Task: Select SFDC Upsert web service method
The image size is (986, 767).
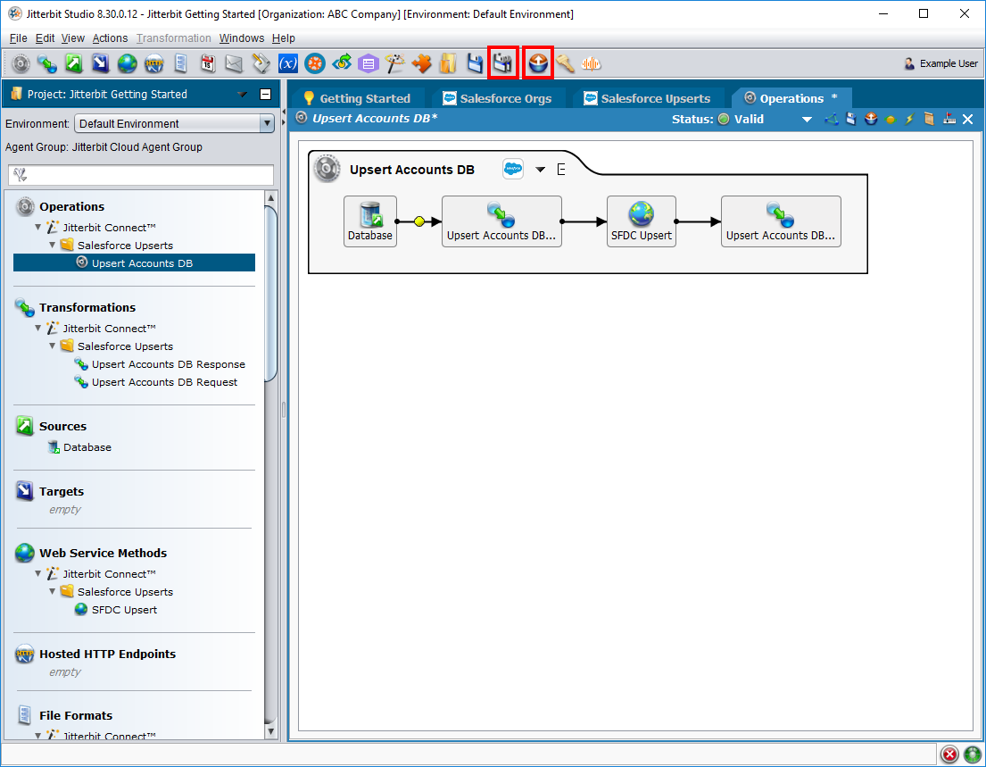Action: click(124, 610)
